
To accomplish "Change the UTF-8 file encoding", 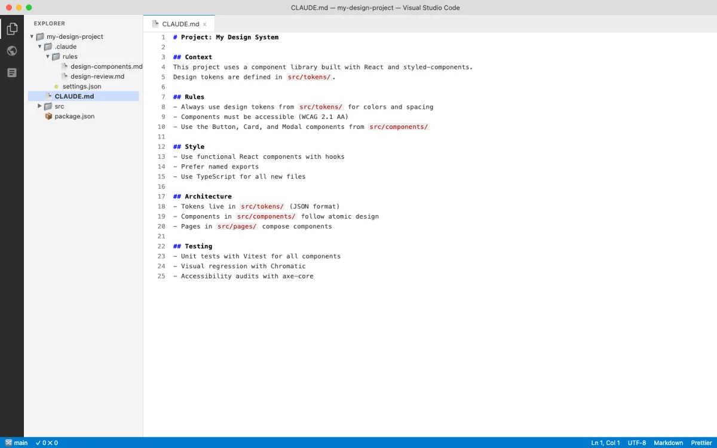I will click(x=636, y=443).
